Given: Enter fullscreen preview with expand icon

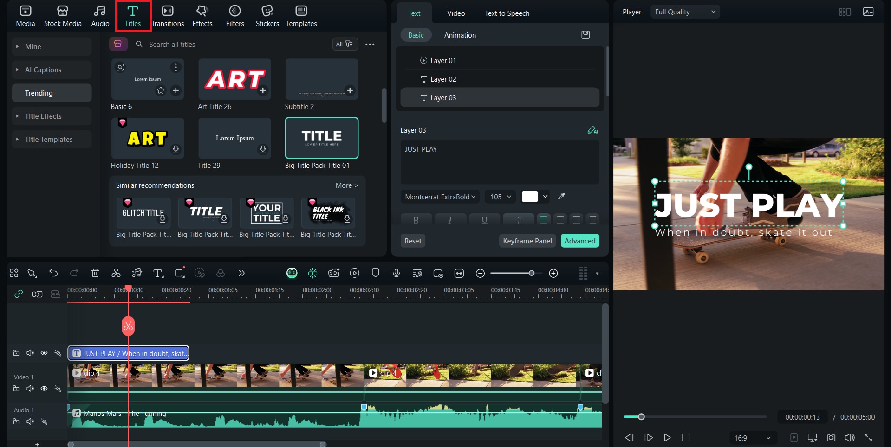Looking at the screenshot, I should point(868,437).
